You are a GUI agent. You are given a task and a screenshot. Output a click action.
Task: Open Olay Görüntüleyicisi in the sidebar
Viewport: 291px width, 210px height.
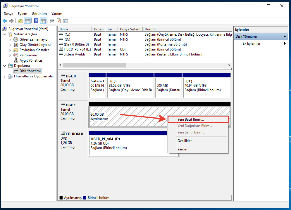[x=35, y=45]
